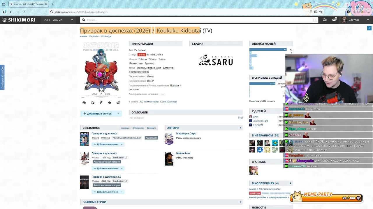Add the 1995 film to list
The width and height of the screenshot is (373, 209).
pos(105,168)
